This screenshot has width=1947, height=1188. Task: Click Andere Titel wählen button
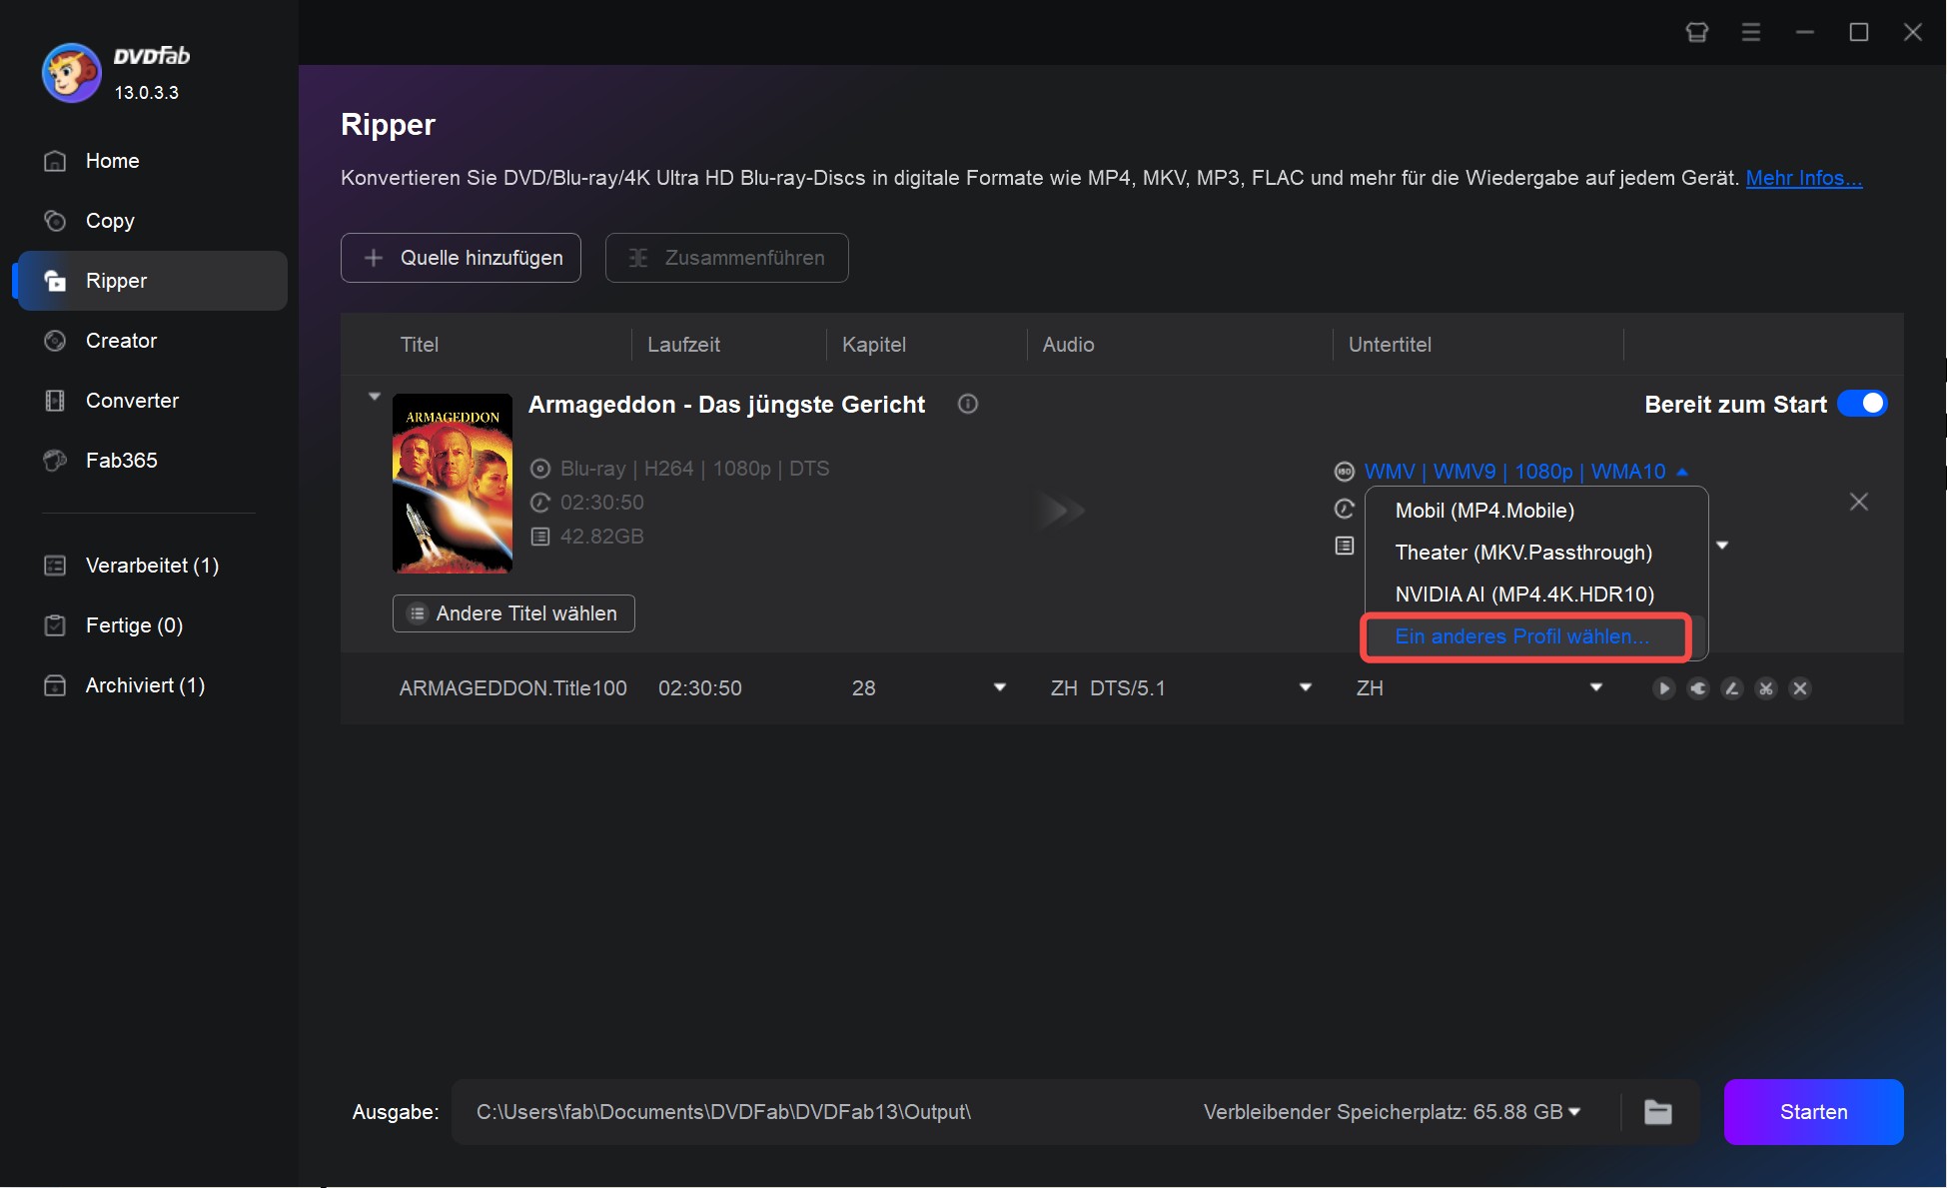pos(513,613)
